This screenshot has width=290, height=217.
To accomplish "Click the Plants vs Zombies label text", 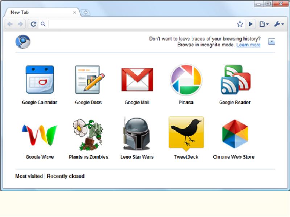I will click(x=88, y=157).
